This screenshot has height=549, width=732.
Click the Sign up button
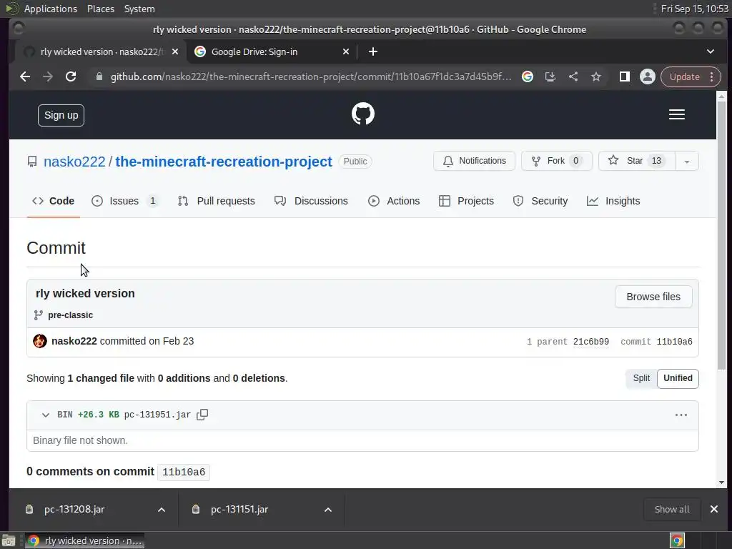click(61, 115)
